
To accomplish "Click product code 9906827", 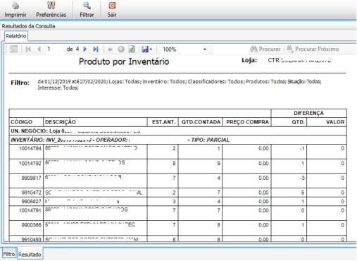I will [31, 202].
